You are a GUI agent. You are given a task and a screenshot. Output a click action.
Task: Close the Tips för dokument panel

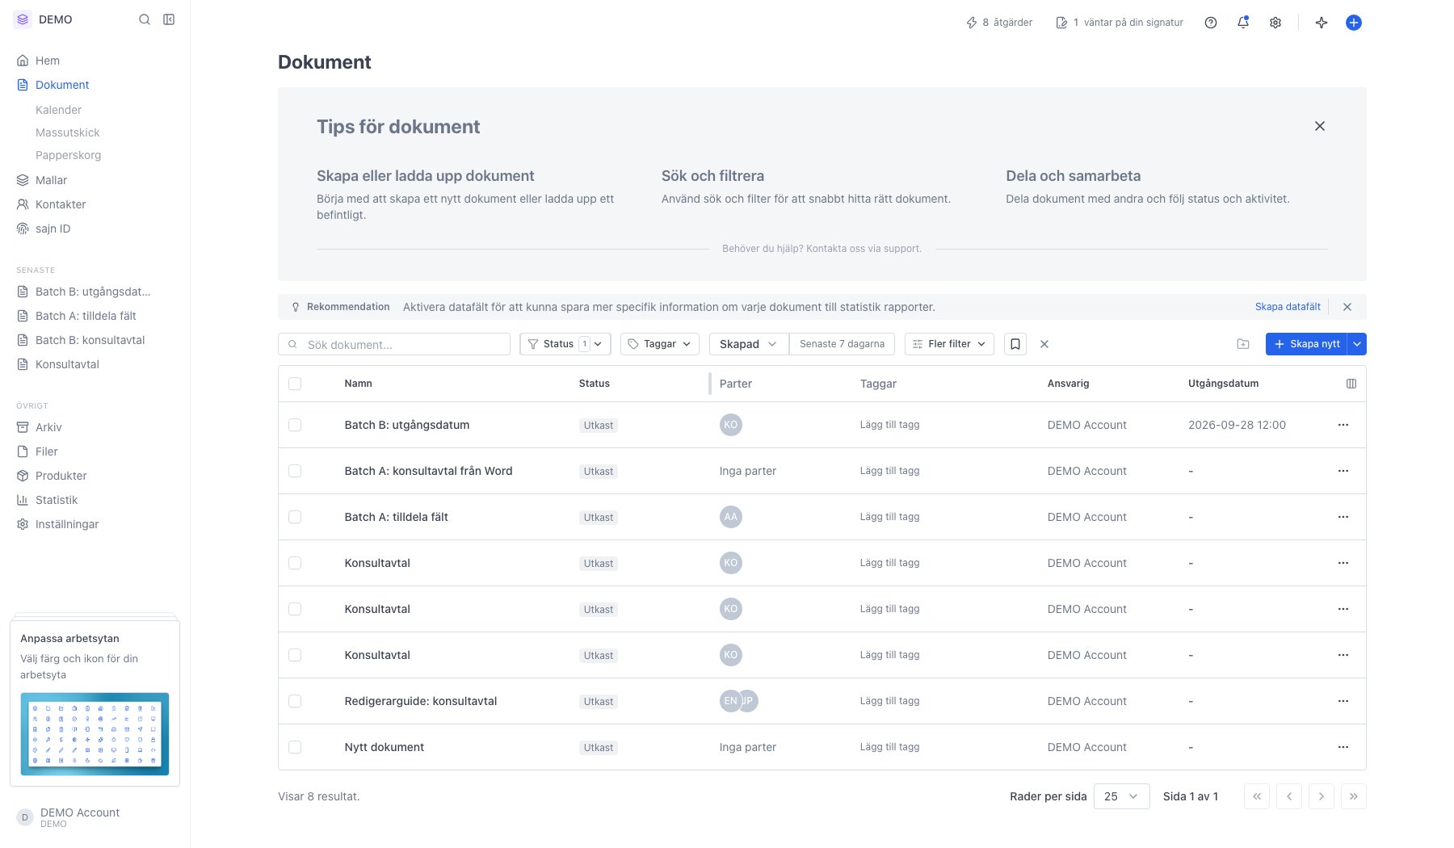pos(1320,126)
